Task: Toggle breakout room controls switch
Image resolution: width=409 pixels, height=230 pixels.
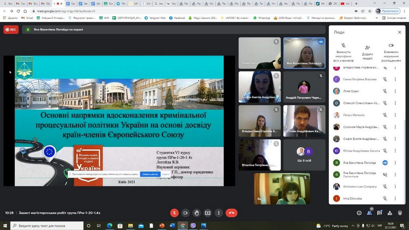Action: 391,46
